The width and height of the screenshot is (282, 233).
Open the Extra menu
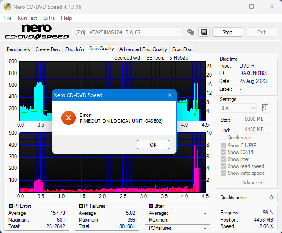click(49, 18)
